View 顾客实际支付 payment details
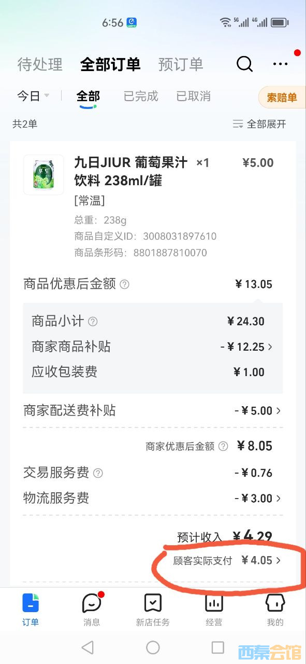 [x=227, y=560]
